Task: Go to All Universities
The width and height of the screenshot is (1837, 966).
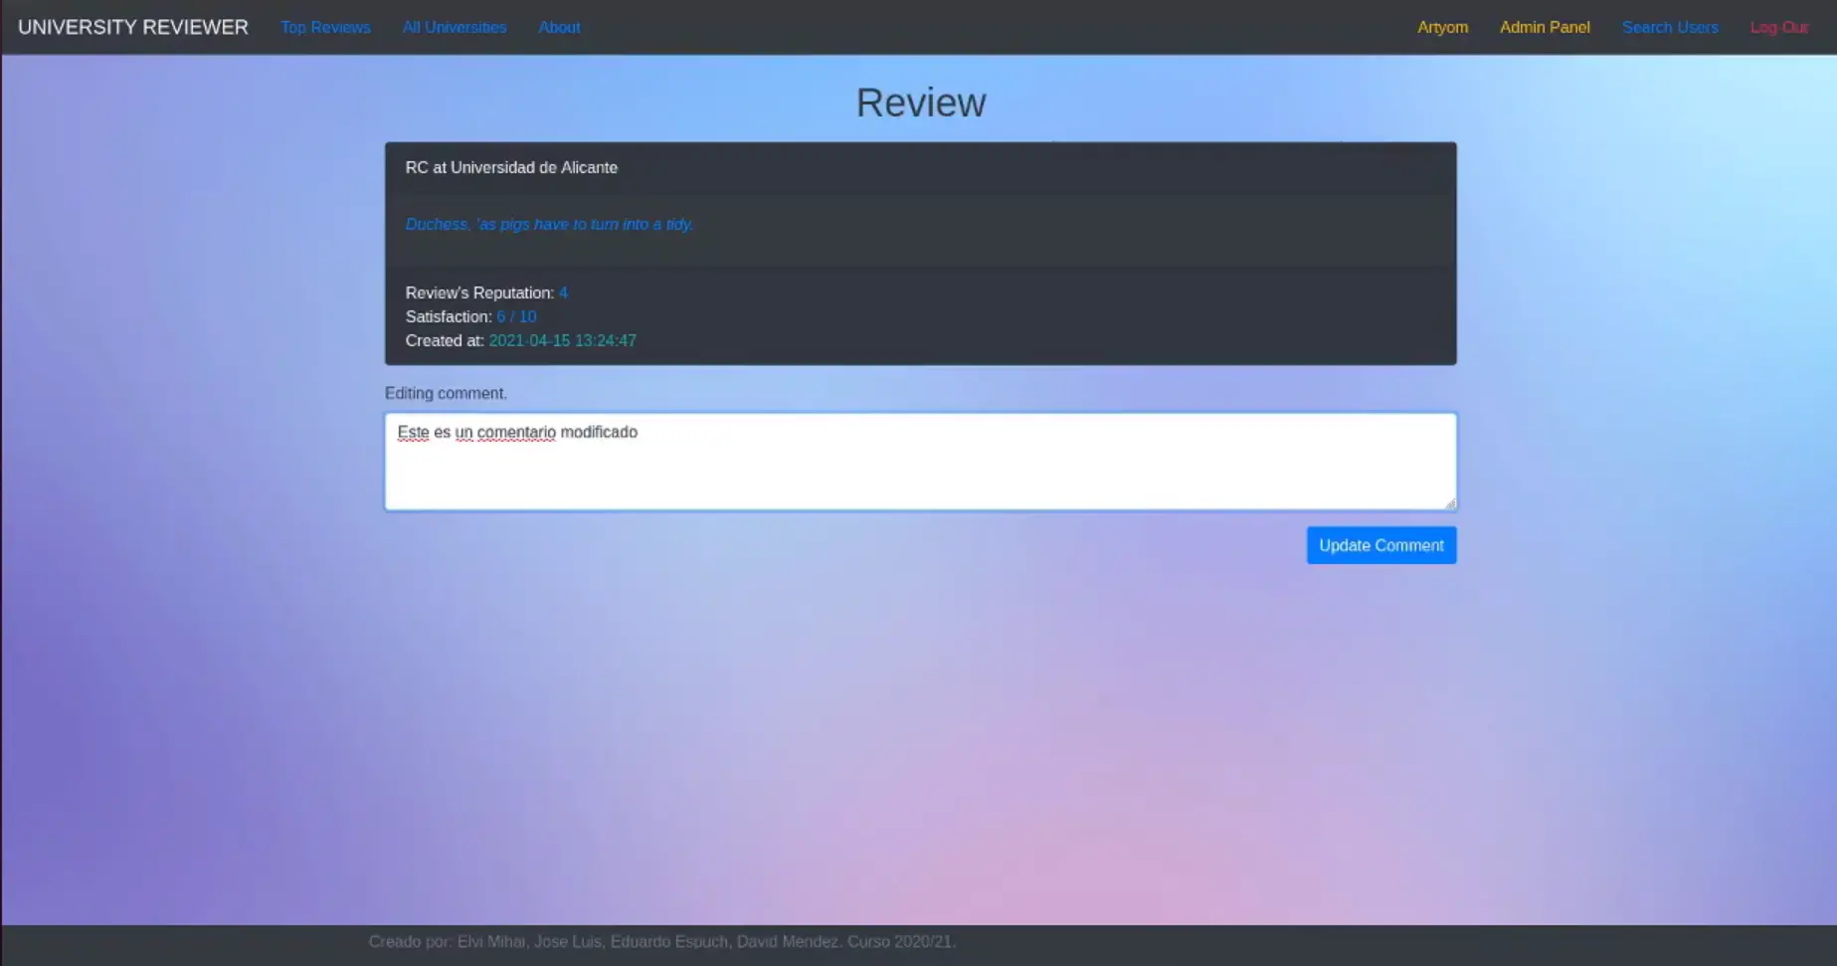Action: click(x=454, y=27)
